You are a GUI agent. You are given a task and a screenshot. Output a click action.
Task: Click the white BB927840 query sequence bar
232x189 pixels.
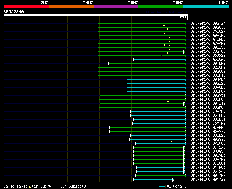click(96, 15)
